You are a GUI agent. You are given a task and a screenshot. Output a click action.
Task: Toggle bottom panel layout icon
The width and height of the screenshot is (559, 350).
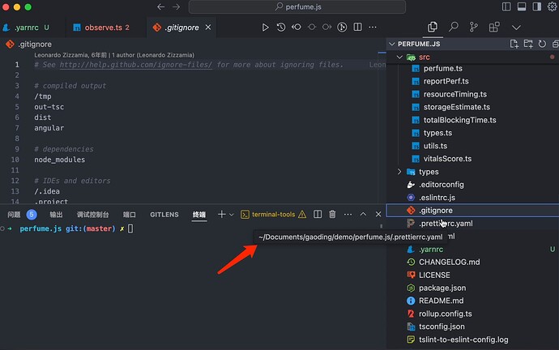click(522, 6)
